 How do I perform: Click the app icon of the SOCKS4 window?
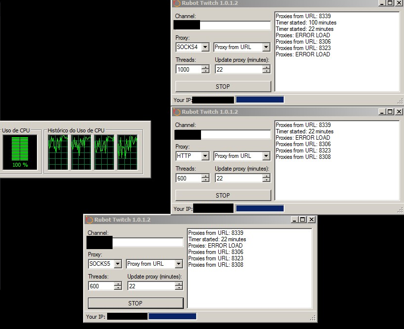tap(176, 3)
